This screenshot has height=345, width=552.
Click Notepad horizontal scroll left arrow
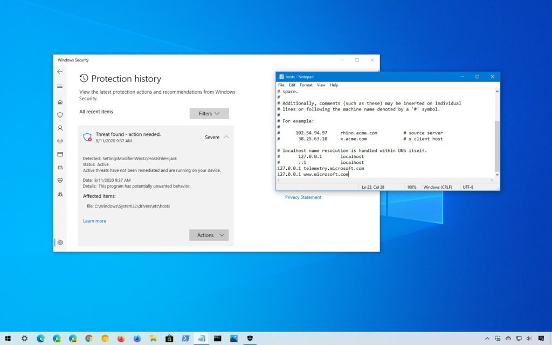(x=279, y=180)
